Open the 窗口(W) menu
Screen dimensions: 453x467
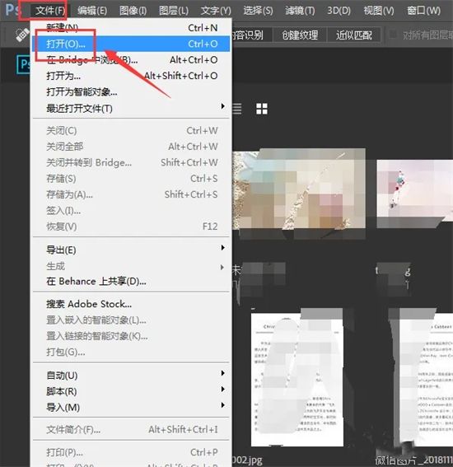(x=423, y=11)
